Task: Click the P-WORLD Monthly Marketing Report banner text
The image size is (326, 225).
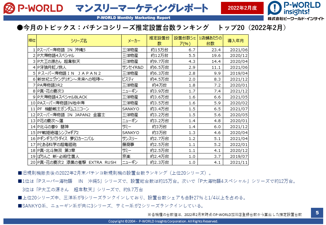Action: (134, 18)
